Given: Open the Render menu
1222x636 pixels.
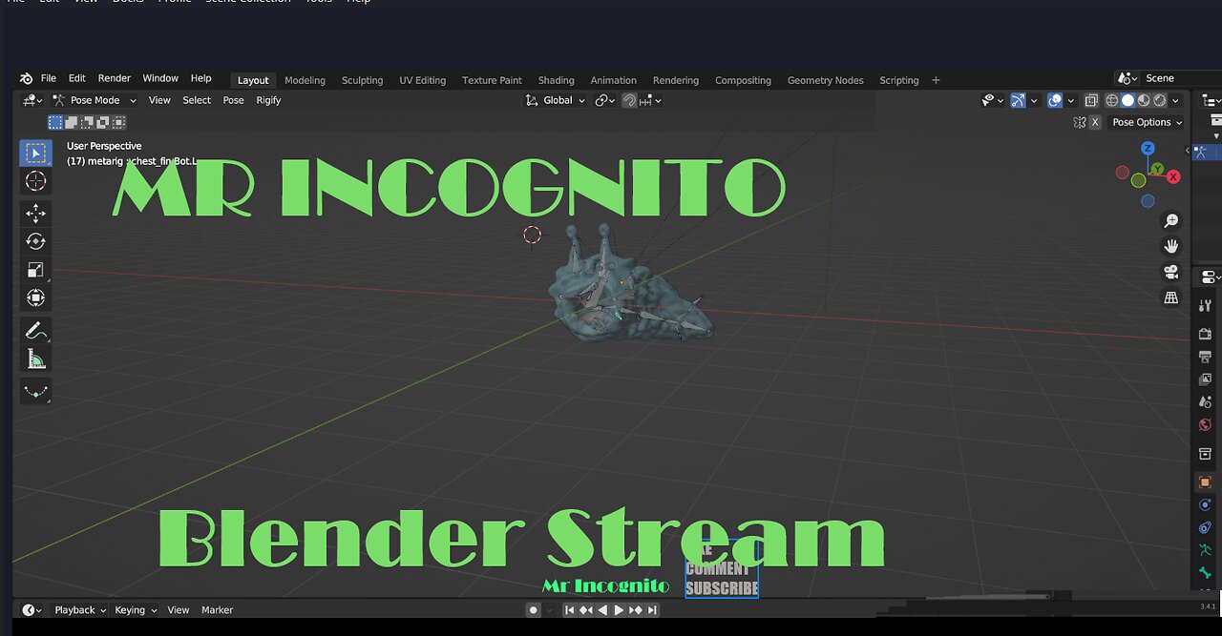Looking at the screenshot, I should [115, 78].
